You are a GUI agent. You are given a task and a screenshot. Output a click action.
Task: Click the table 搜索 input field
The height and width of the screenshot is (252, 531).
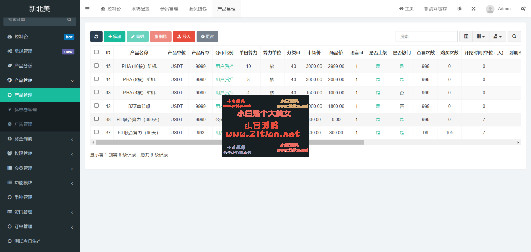point(427,37)
